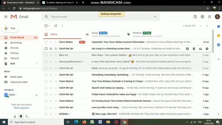This screenshot has height=125, width=222.
Task: Star the Blloc Inc. email
Action: [x=51, y=55]
